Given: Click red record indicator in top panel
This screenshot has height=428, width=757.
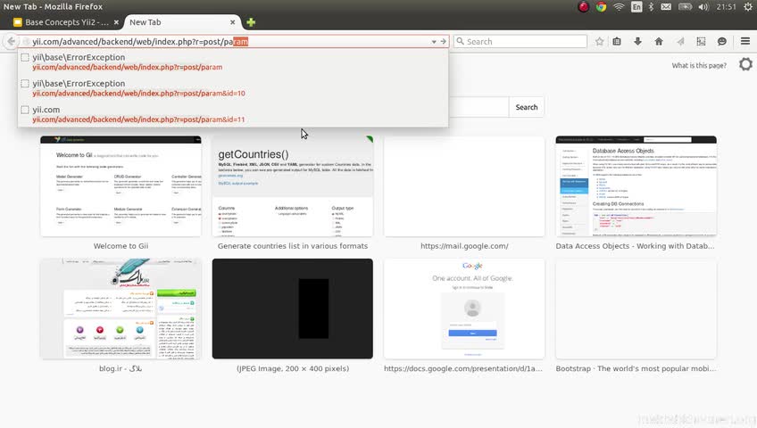Looking at the screenshot, I should click(x=583, y=7).
